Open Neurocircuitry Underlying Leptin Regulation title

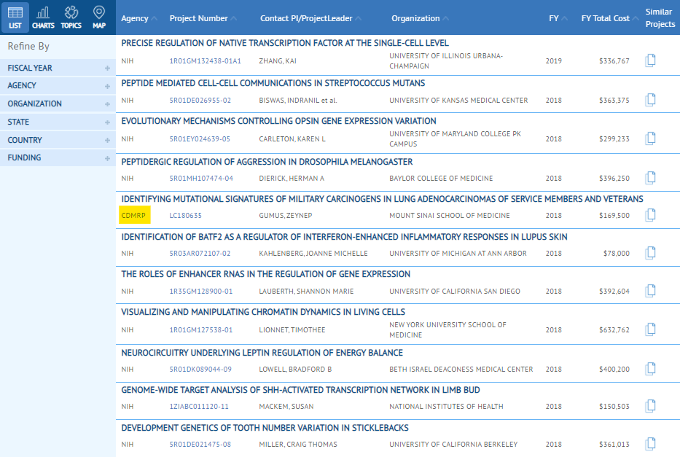[x=262, y=353]
